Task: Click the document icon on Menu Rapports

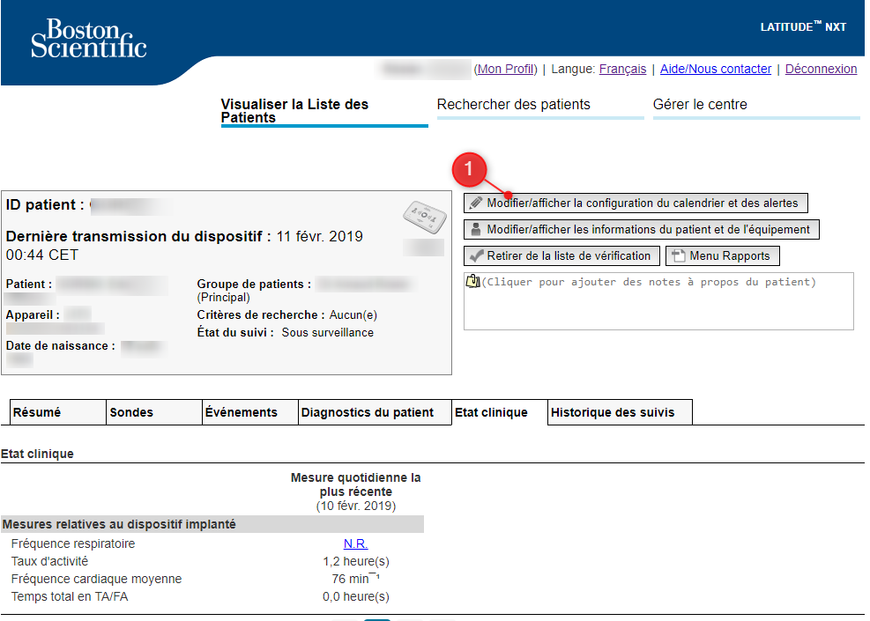Action: pos(678,255)
